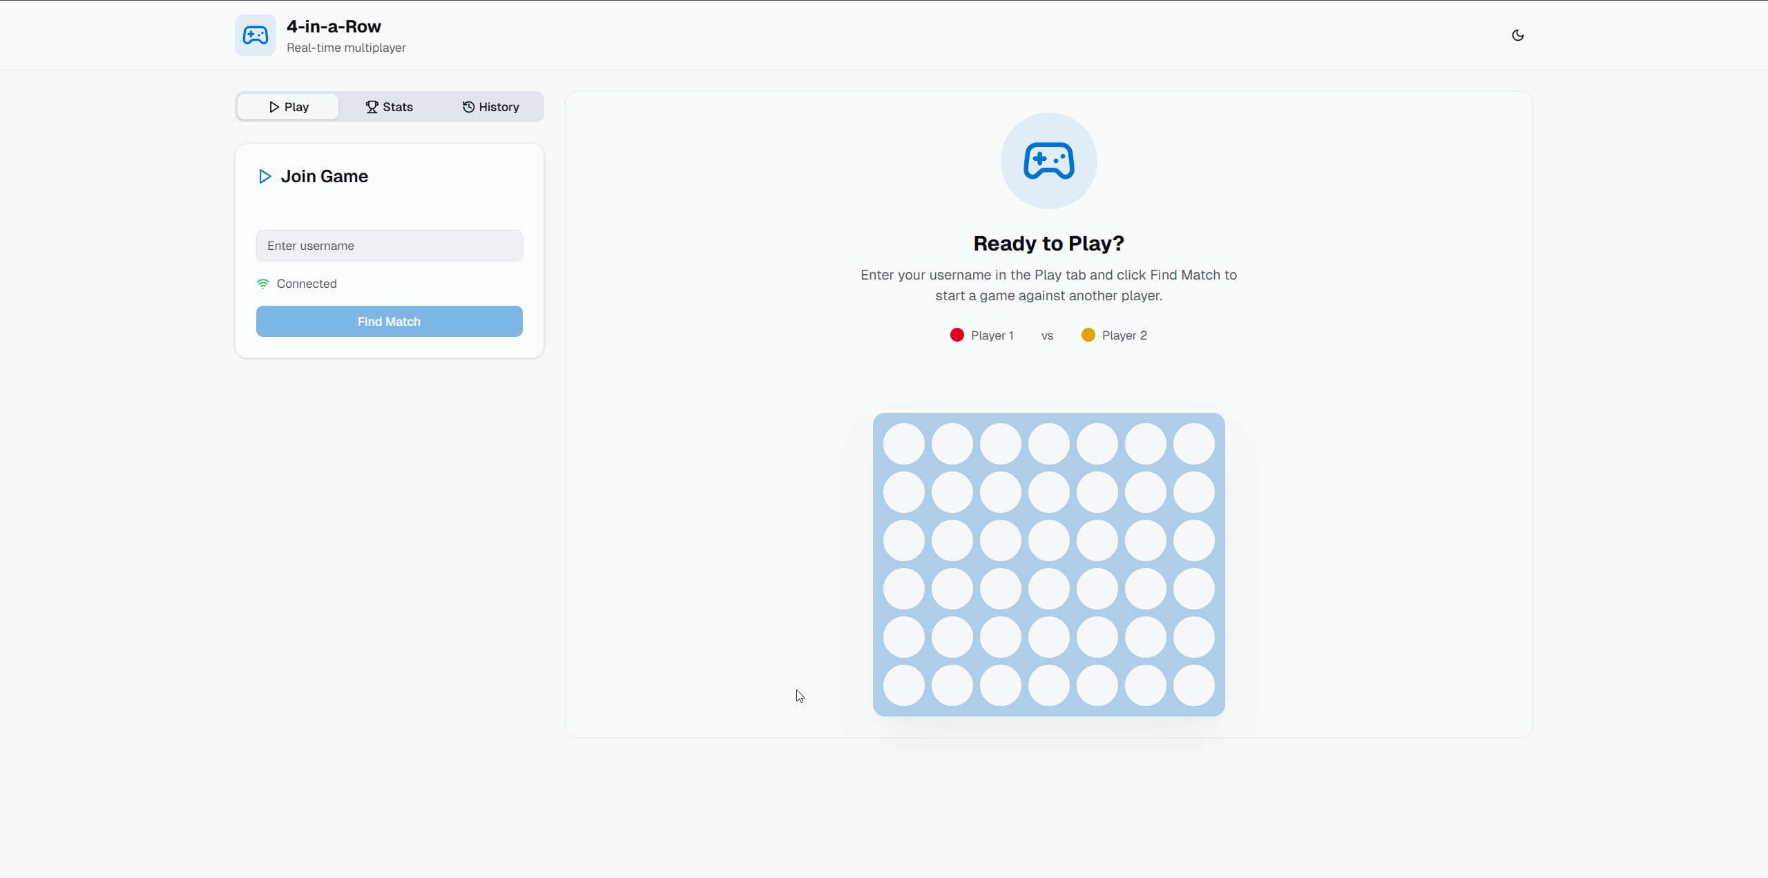Toggle dark mode moon icon
The width and height of the screenshot is (1768, 878).
(1517, 35)
